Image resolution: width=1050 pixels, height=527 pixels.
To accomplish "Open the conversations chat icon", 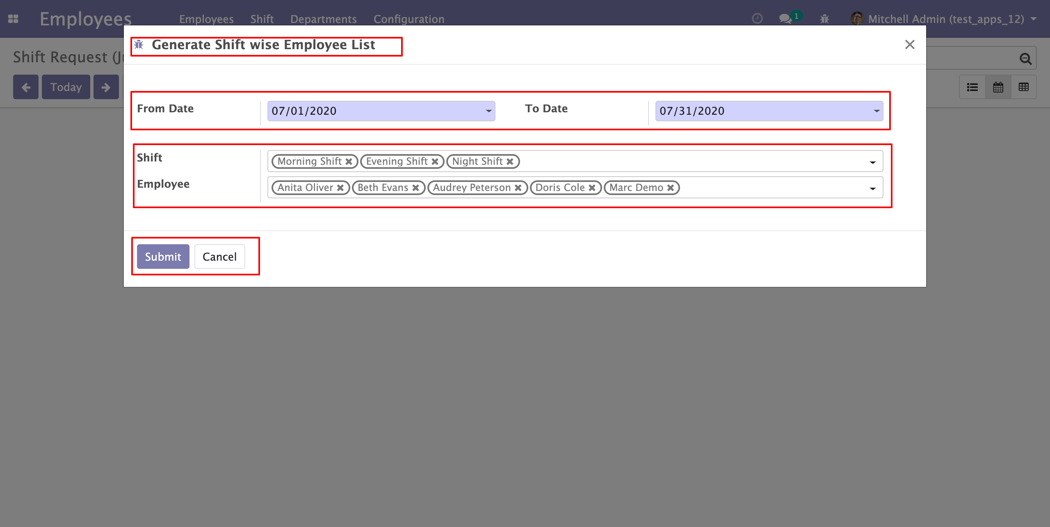I will [785, 19].
